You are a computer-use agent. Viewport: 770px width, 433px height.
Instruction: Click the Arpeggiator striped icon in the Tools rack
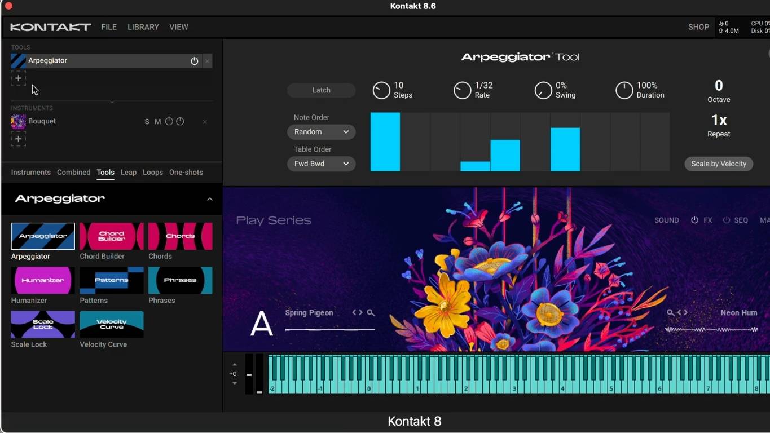(19, 61)
